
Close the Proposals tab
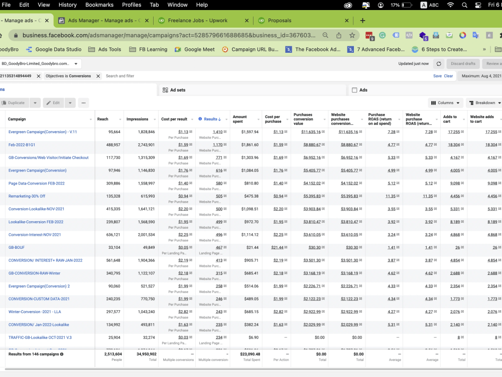tap(346, 21)
